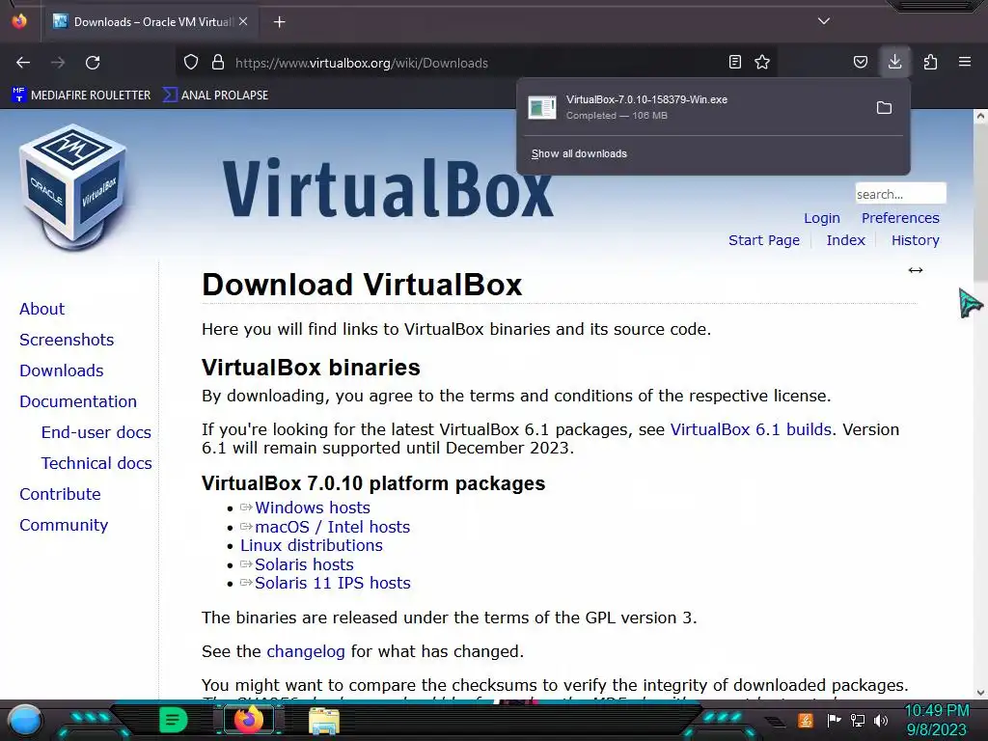Viewport: 988px width, 741px height.
Task: Reload the page with refresh icon
Action: 93,63
